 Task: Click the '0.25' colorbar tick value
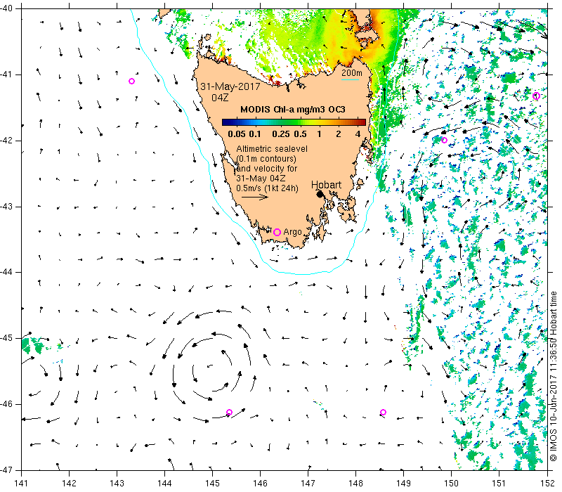(x=280, y=134)
